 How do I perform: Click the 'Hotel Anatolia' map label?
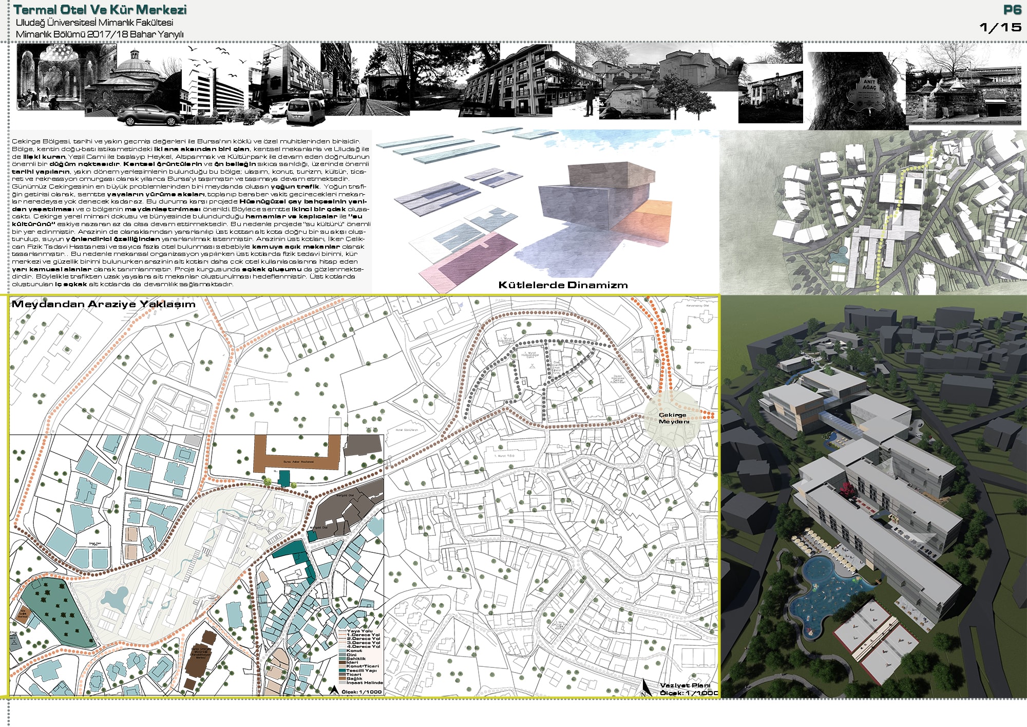pyautogui.click(x=638, y=351)
